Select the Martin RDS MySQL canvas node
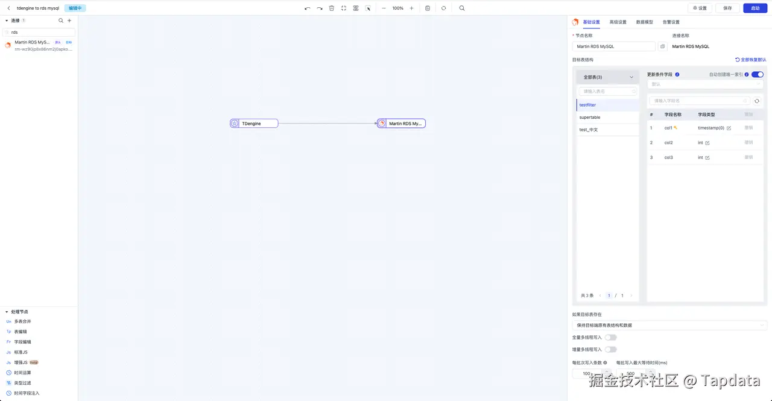Viewport: 772px width, 401px height. (x=401, y=123)
